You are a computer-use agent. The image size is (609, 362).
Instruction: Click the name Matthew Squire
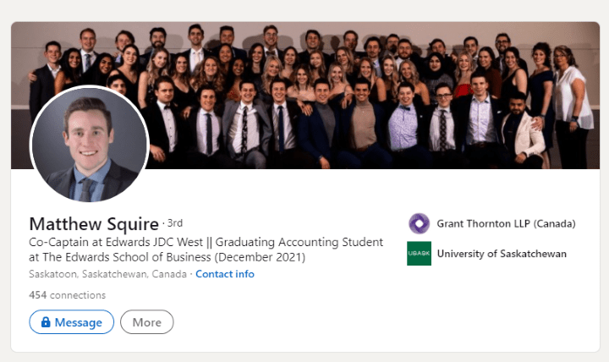[94, 224]
